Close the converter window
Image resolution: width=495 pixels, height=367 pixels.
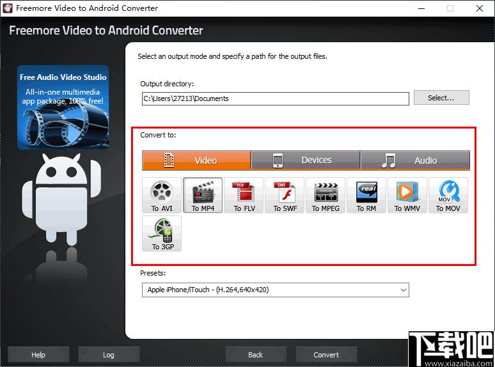480,8
